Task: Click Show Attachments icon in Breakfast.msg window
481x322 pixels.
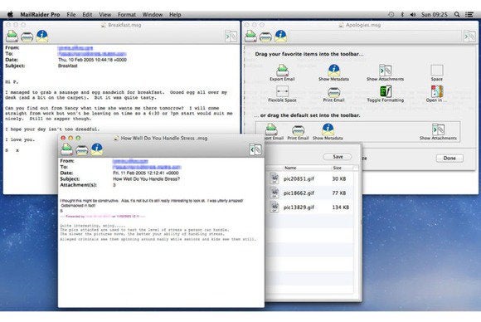Action: click(x=231, y=37)
